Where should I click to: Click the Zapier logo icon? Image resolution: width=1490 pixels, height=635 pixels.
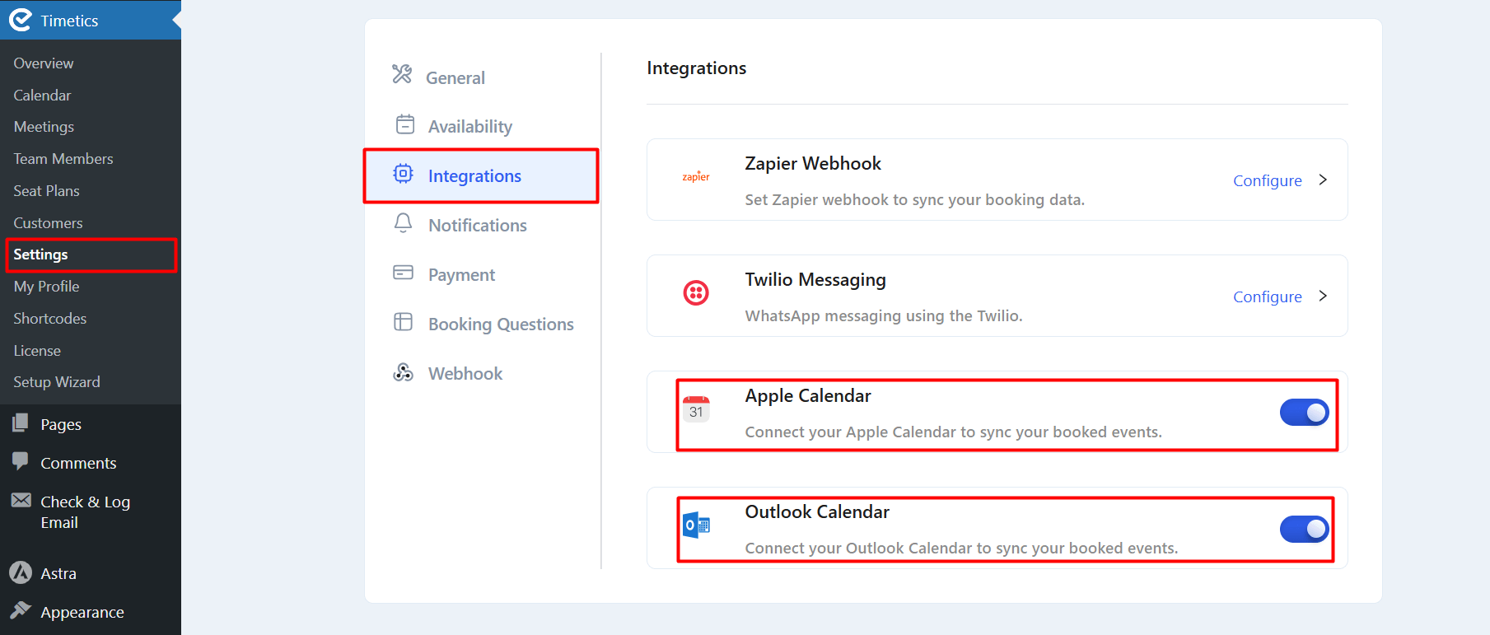click(696, 175)
